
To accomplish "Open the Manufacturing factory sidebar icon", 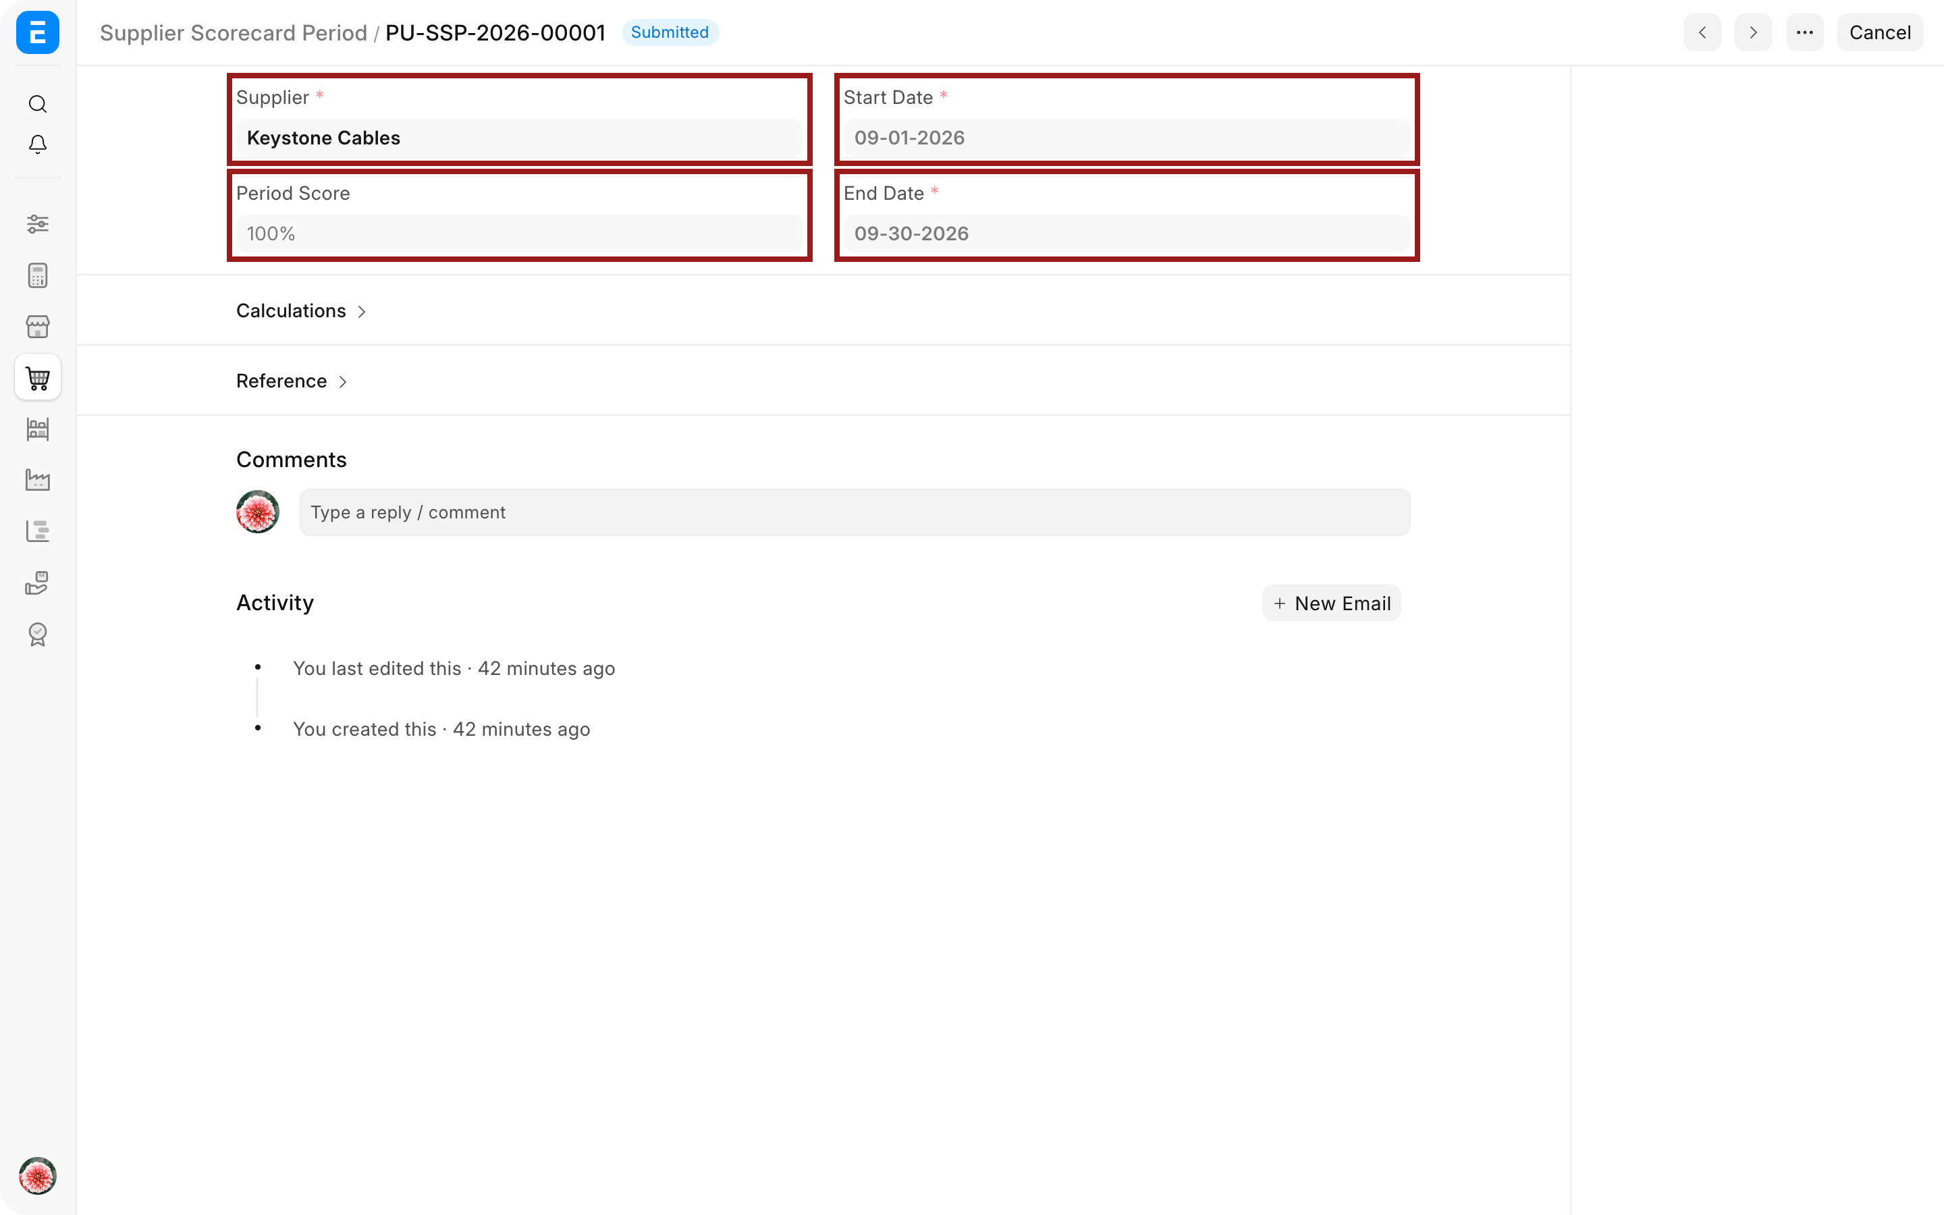I will pyautogui.click(x=38, y=480).
